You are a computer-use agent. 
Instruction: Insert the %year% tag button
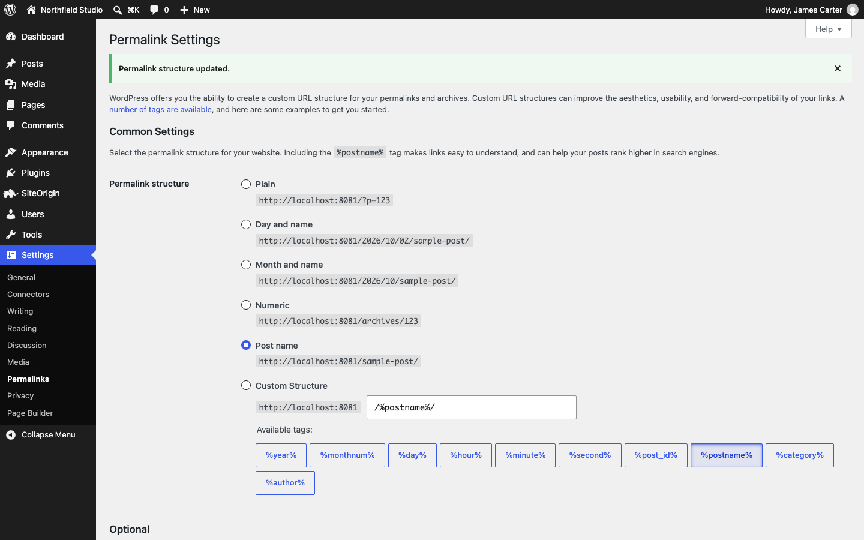click(281, 455)
